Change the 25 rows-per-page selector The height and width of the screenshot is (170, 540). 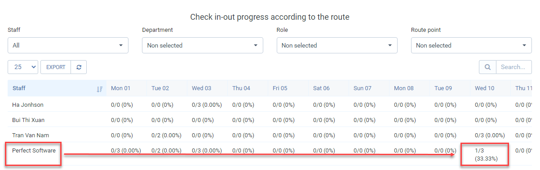tap(23, 67)
